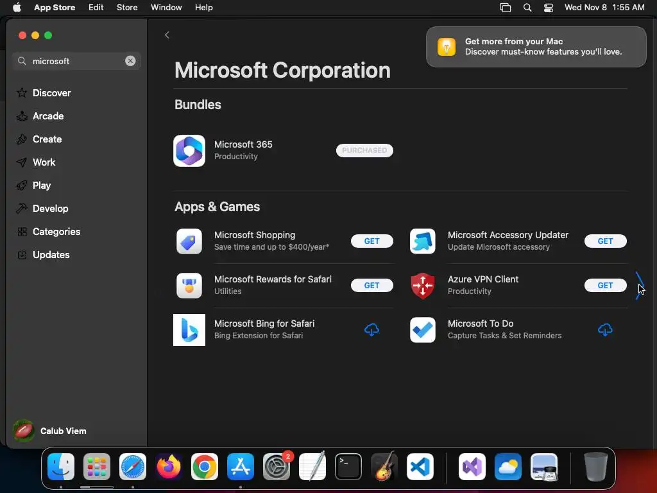Get Microsoft Shopping
This screenshot has width=657, height=493.
pos(371,241)
